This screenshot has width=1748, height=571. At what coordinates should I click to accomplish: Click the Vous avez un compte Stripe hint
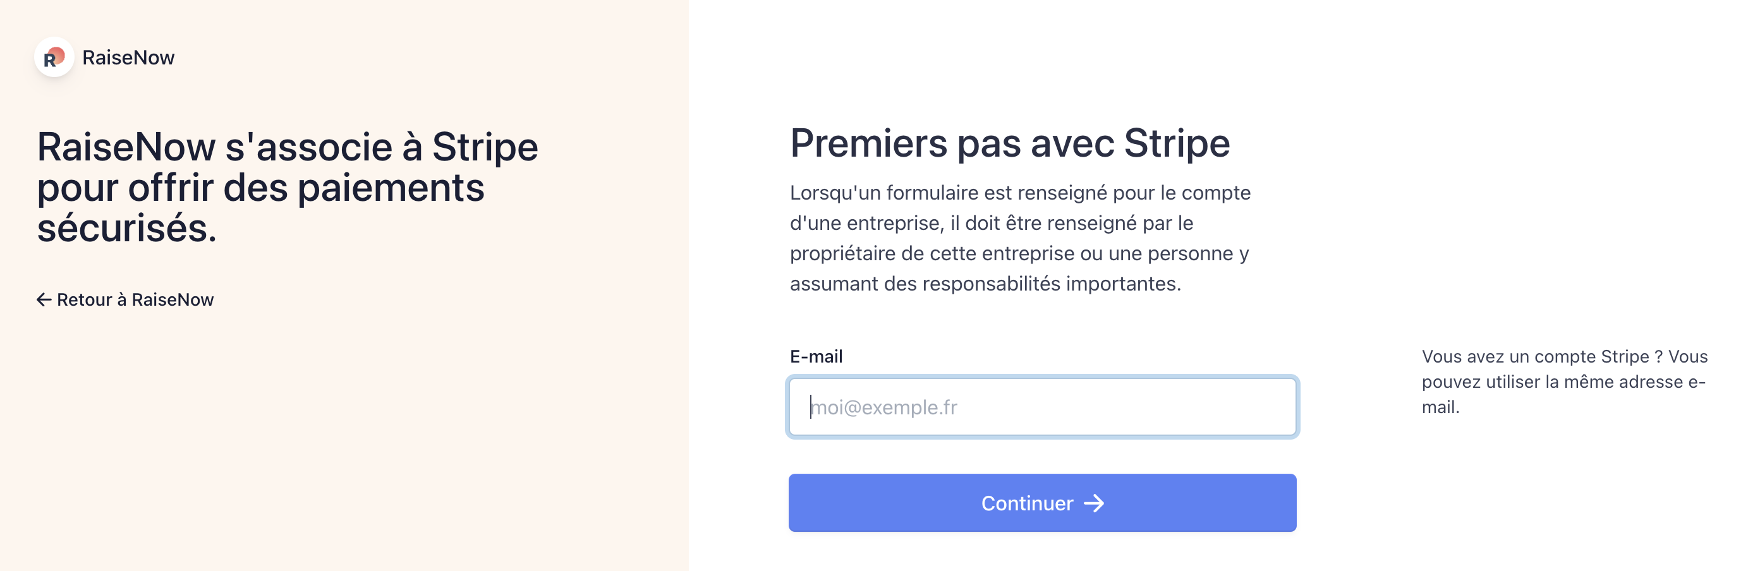coord(1564,382)
